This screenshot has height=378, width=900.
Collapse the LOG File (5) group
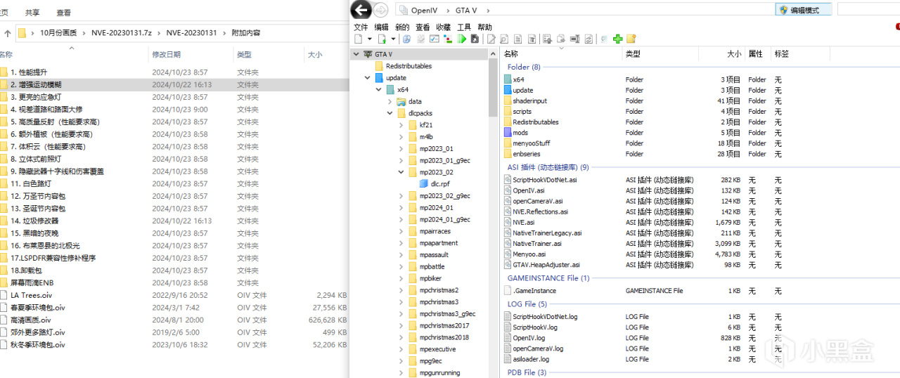(x=527, y=304)
